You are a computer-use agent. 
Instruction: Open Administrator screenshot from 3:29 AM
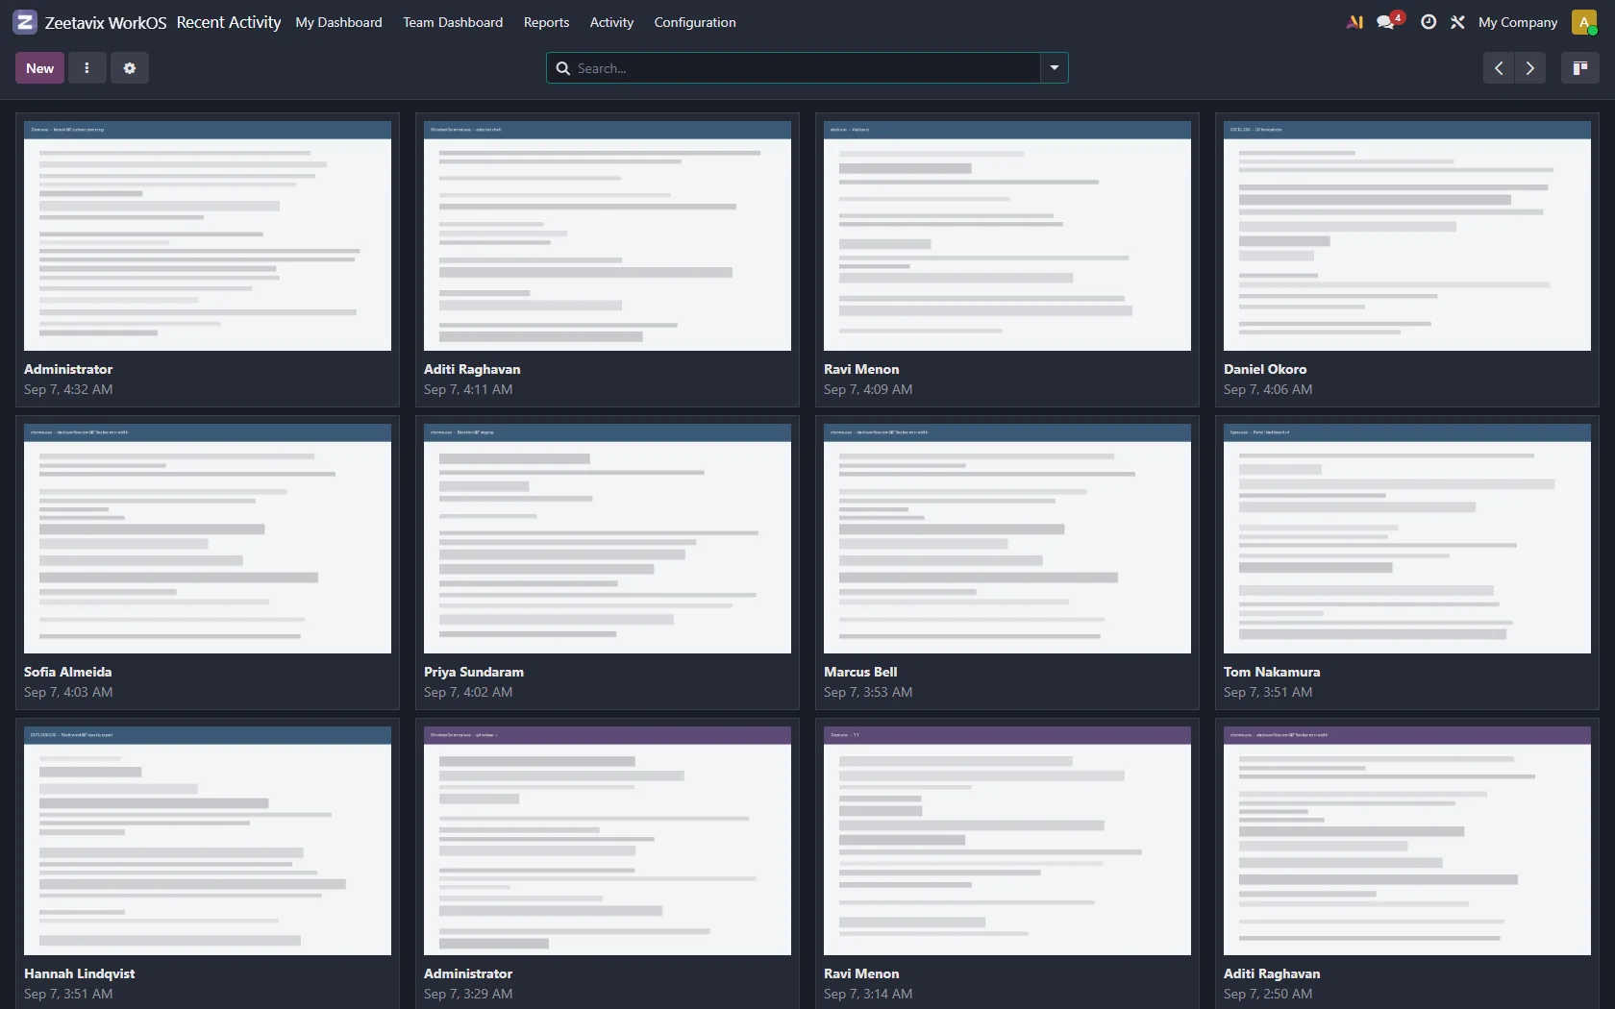point(608,841)
